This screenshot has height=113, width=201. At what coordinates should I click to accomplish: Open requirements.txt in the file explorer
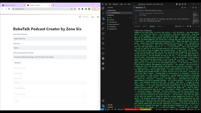[114, 24]
